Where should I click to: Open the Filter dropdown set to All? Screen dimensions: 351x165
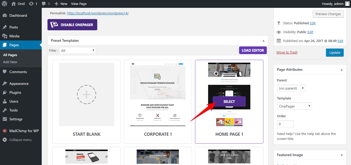tap(77, 51)
